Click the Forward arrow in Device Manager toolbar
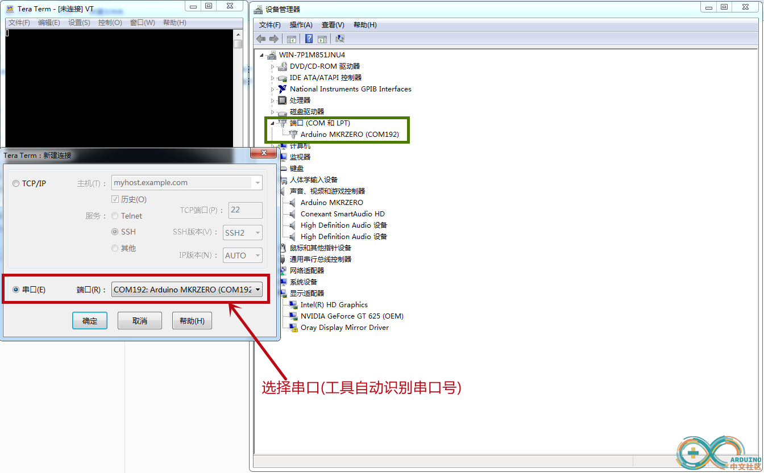 coord(273,39)
